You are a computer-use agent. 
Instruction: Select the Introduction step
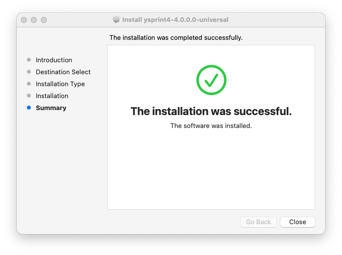pos(54,60)
